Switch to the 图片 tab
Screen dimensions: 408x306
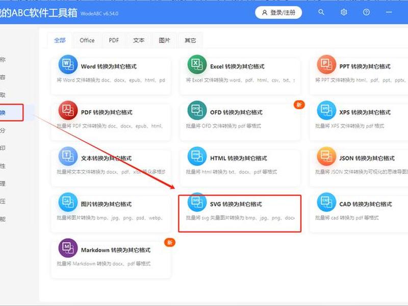pos(164,40)
